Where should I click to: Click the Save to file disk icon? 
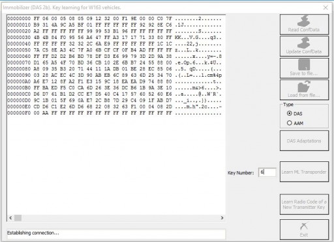[x=304, y=64]
